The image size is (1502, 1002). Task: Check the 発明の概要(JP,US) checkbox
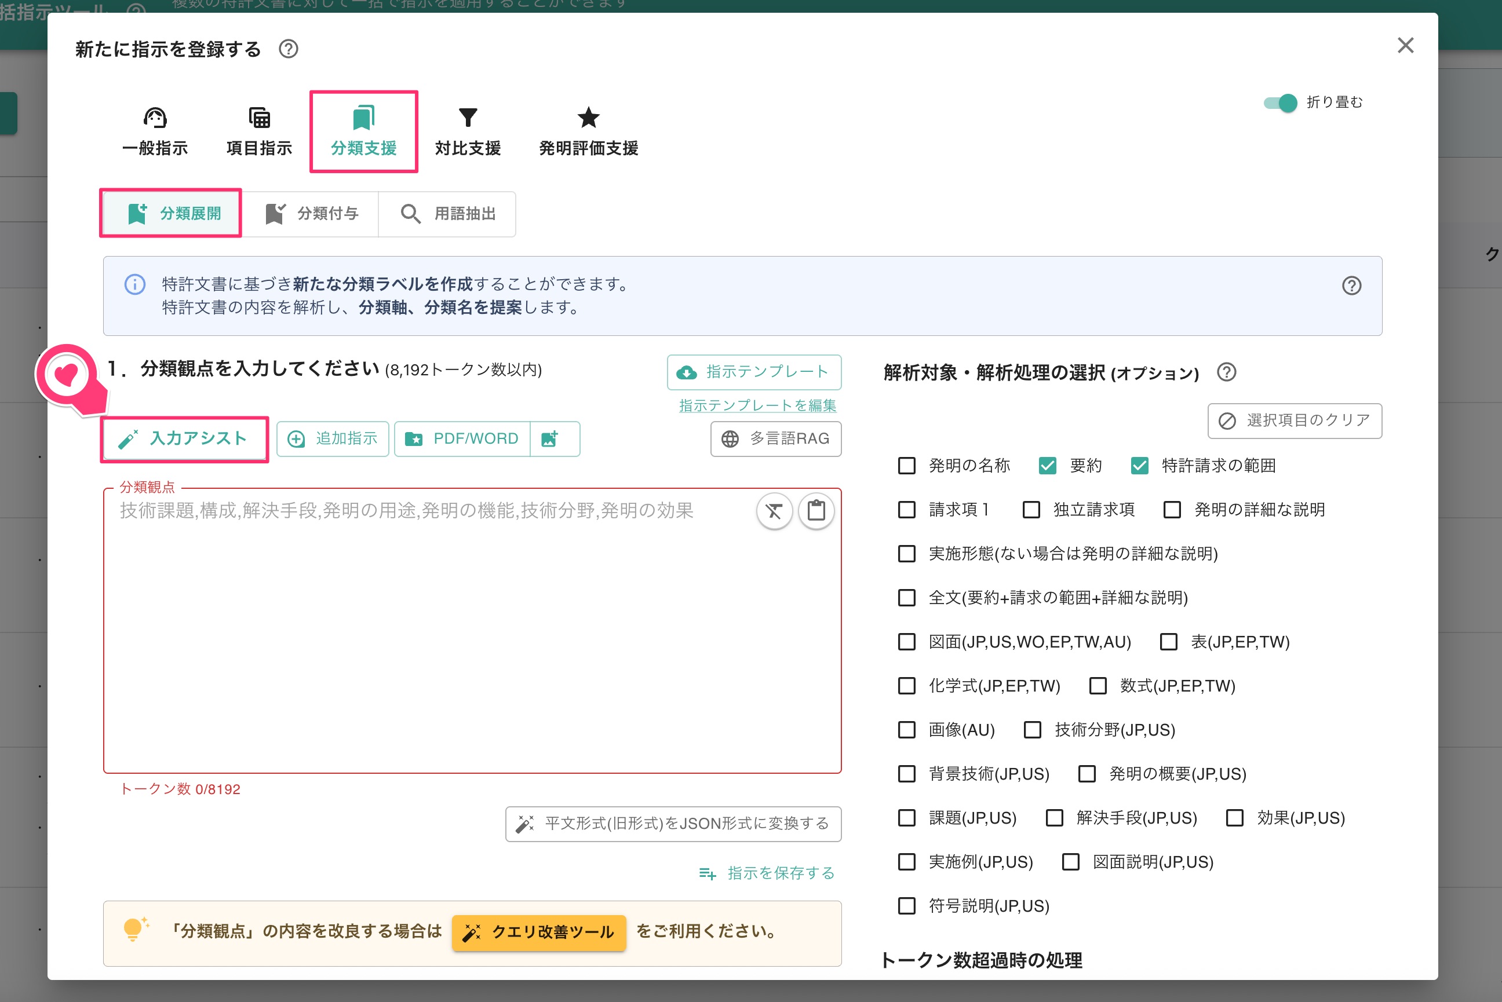tap(1087, 774)
